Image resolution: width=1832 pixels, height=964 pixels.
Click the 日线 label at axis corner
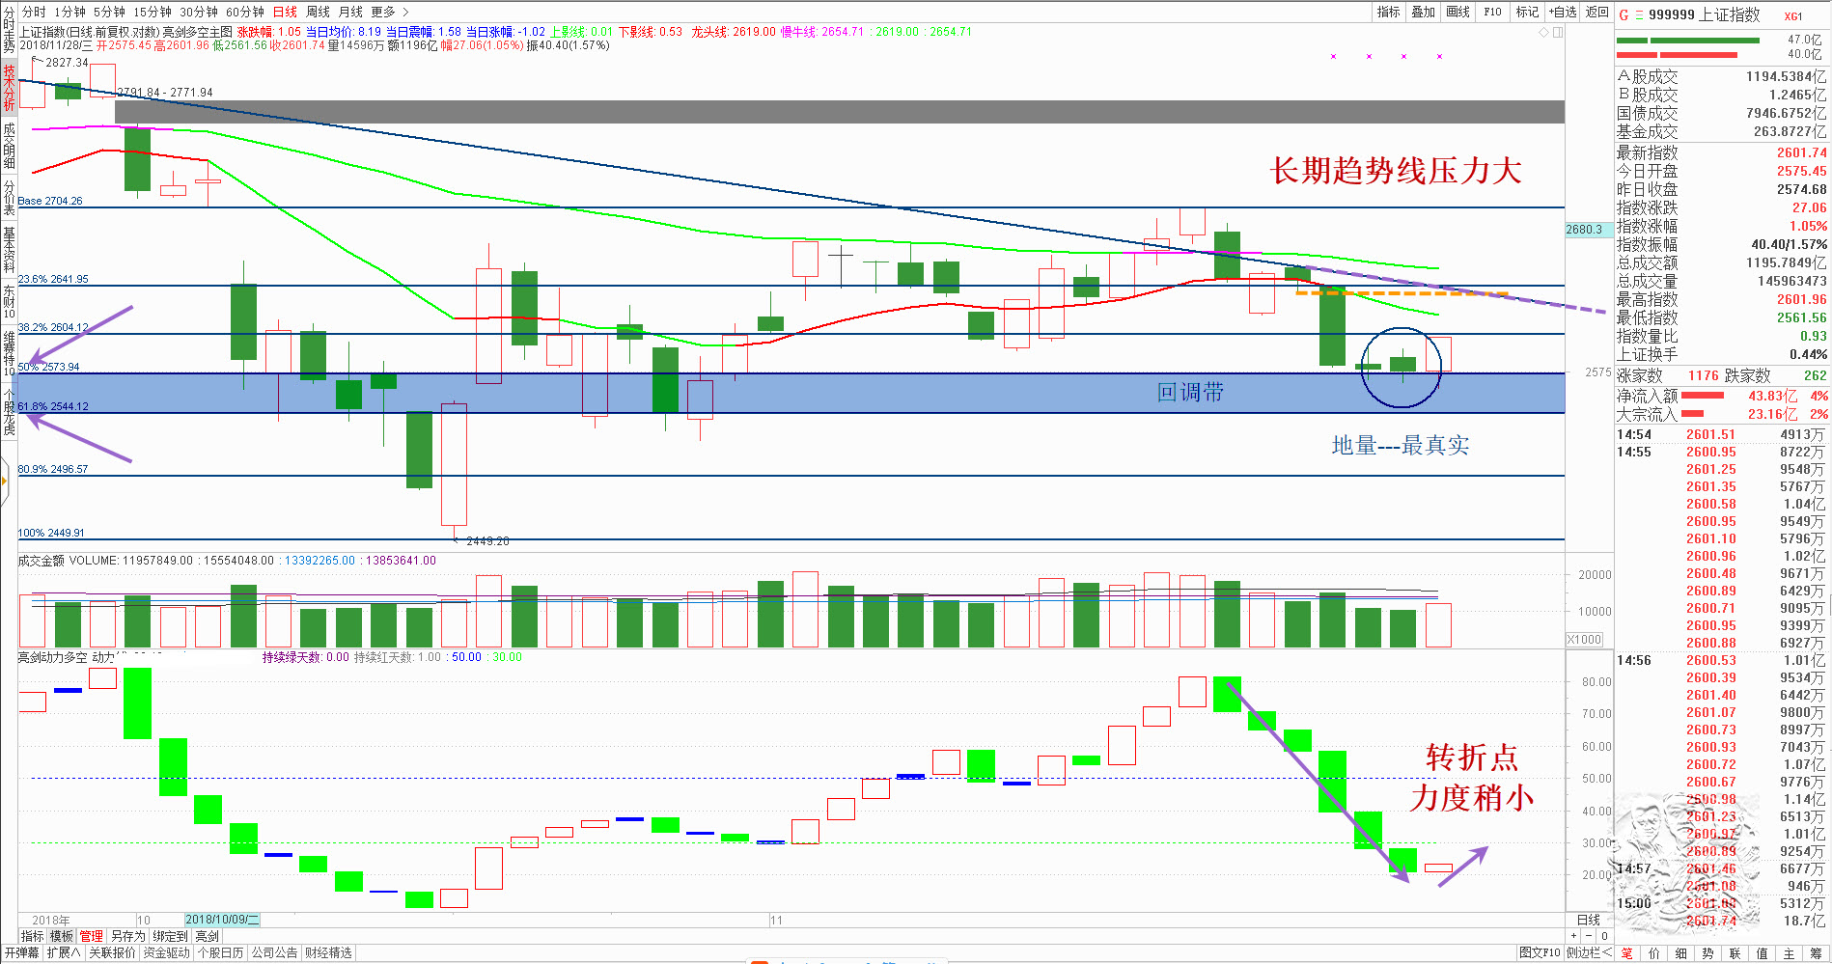click(x=1589, y=921)
